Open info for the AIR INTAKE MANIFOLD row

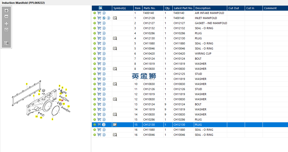click(104, 13)
